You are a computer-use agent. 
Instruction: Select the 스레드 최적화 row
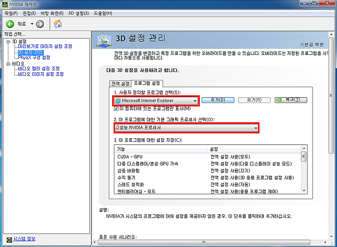208,184
